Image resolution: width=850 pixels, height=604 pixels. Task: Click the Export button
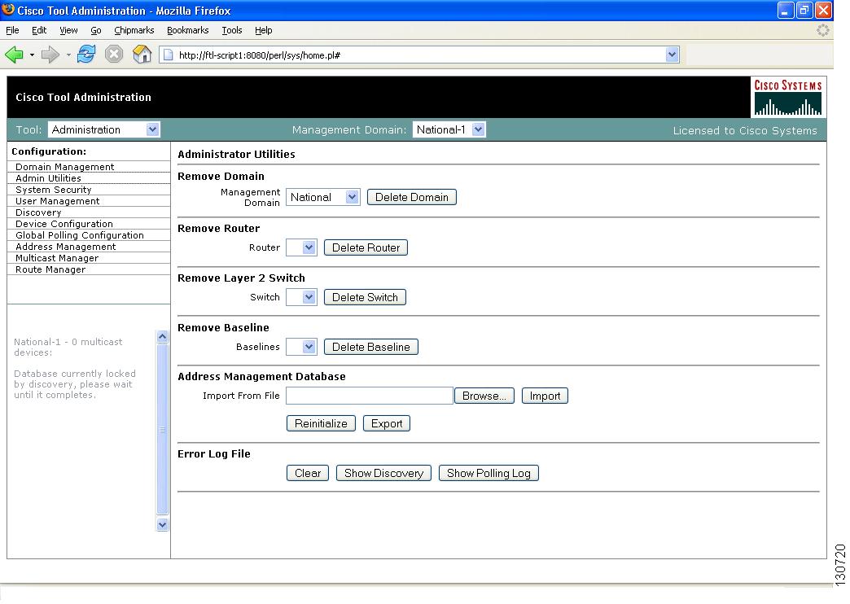click(x=387, y=423)
